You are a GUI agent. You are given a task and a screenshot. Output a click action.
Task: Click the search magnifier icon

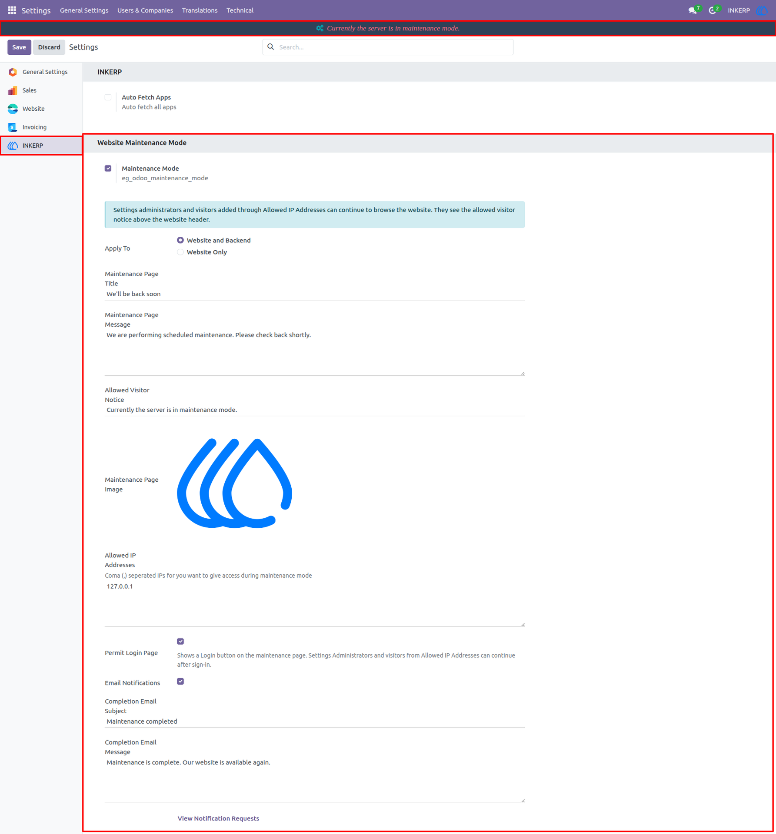point(270,47)
